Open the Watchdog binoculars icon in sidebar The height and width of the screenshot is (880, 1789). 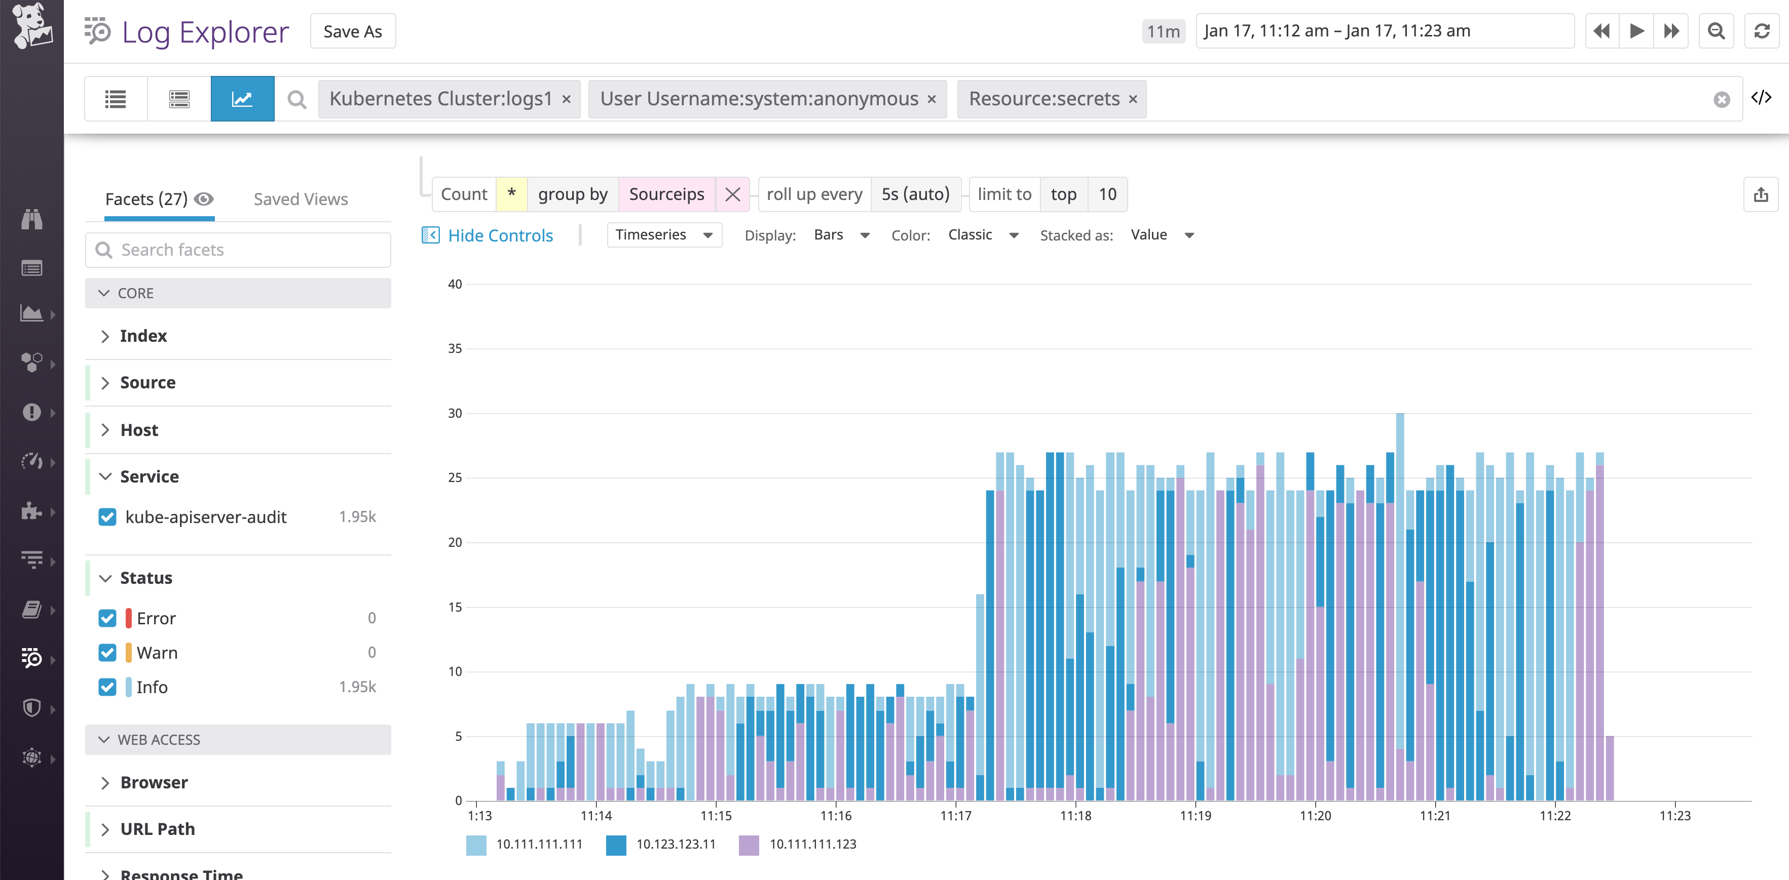(32, 219)
